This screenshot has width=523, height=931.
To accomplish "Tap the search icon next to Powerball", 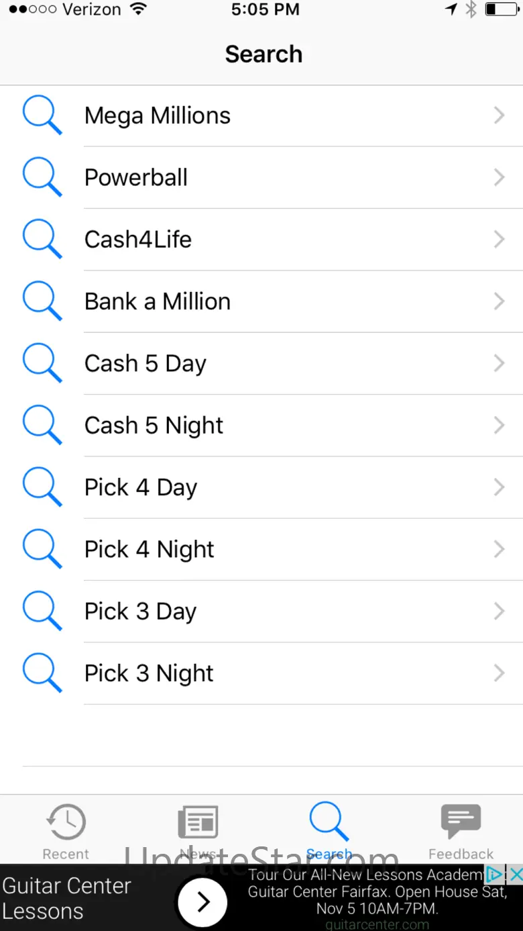I will (42, 177).
